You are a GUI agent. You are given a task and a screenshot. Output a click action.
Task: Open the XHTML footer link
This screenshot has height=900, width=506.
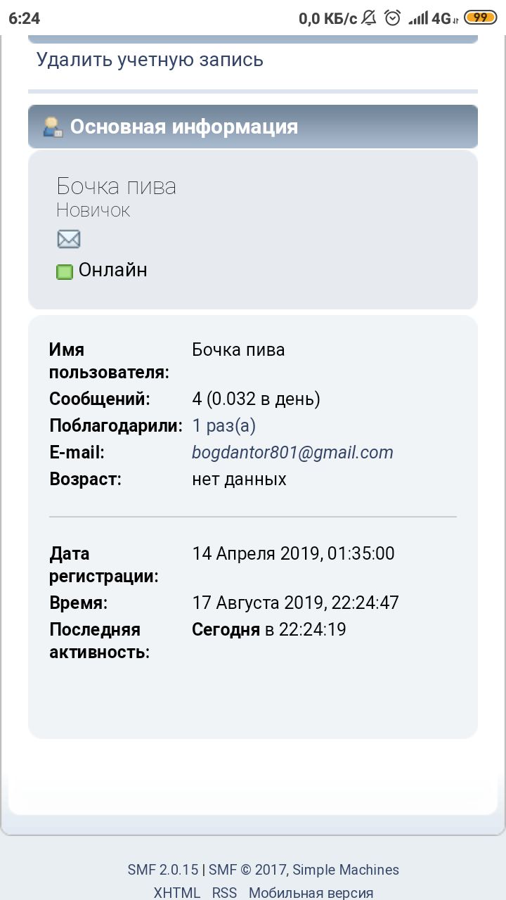177,893
